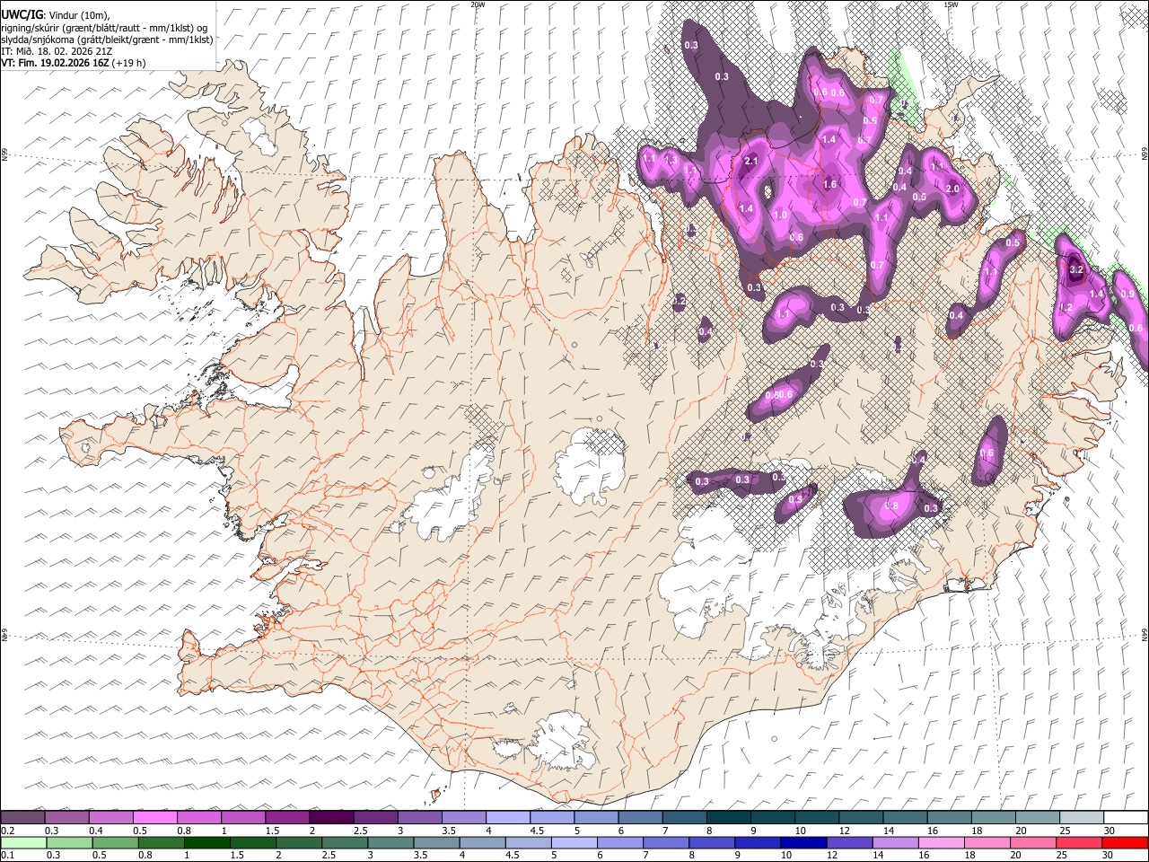Image resolution: width=1149 pixels, height=862 pixels.
Task: Select the bright red swatch after 30, lower legend row
Action: [1125, 842]
